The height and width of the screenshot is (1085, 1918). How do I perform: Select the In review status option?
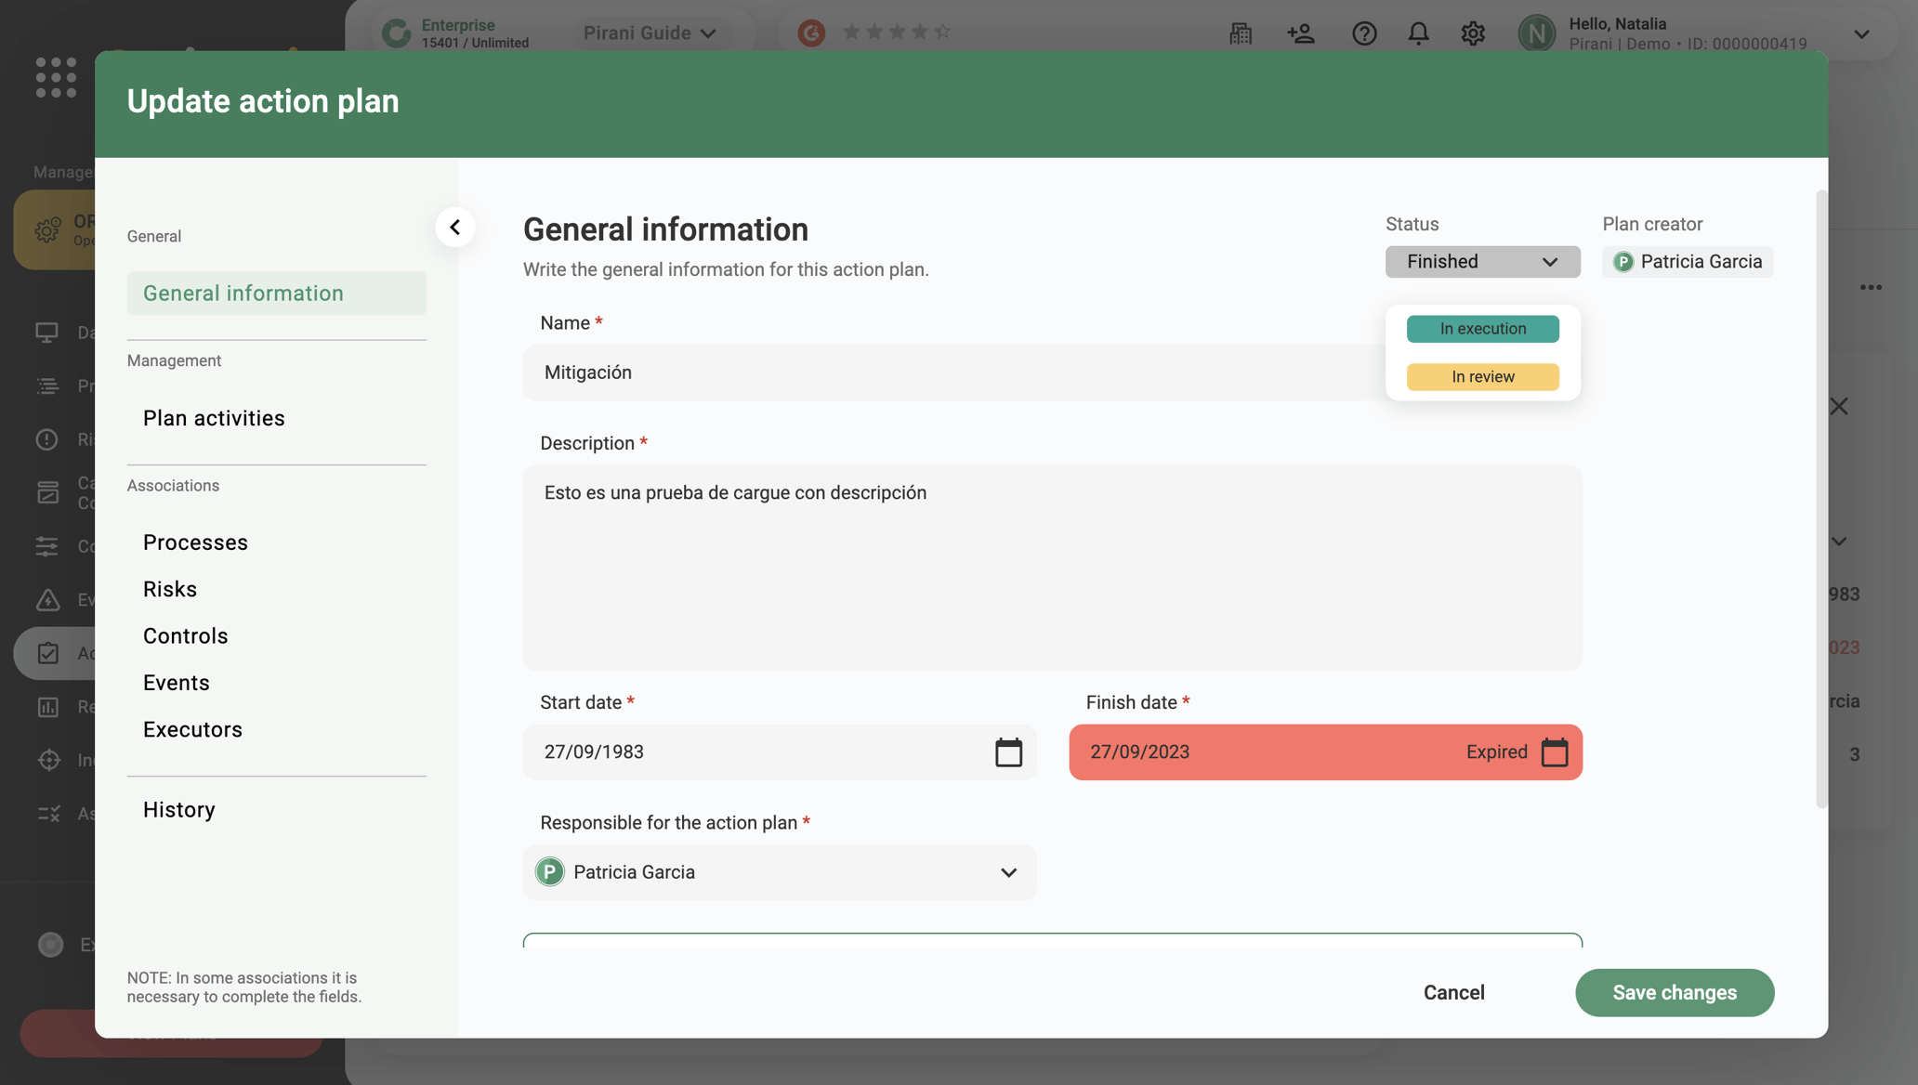1481,377
